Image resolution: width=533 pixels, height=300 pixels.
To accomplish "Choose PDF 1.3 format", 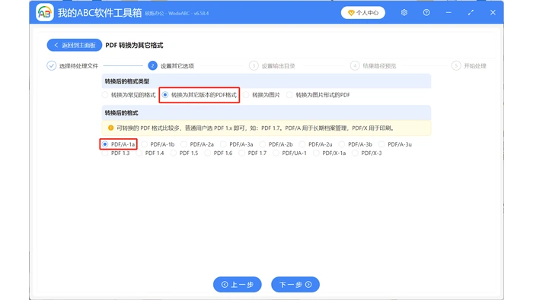I will click(116, 153).
